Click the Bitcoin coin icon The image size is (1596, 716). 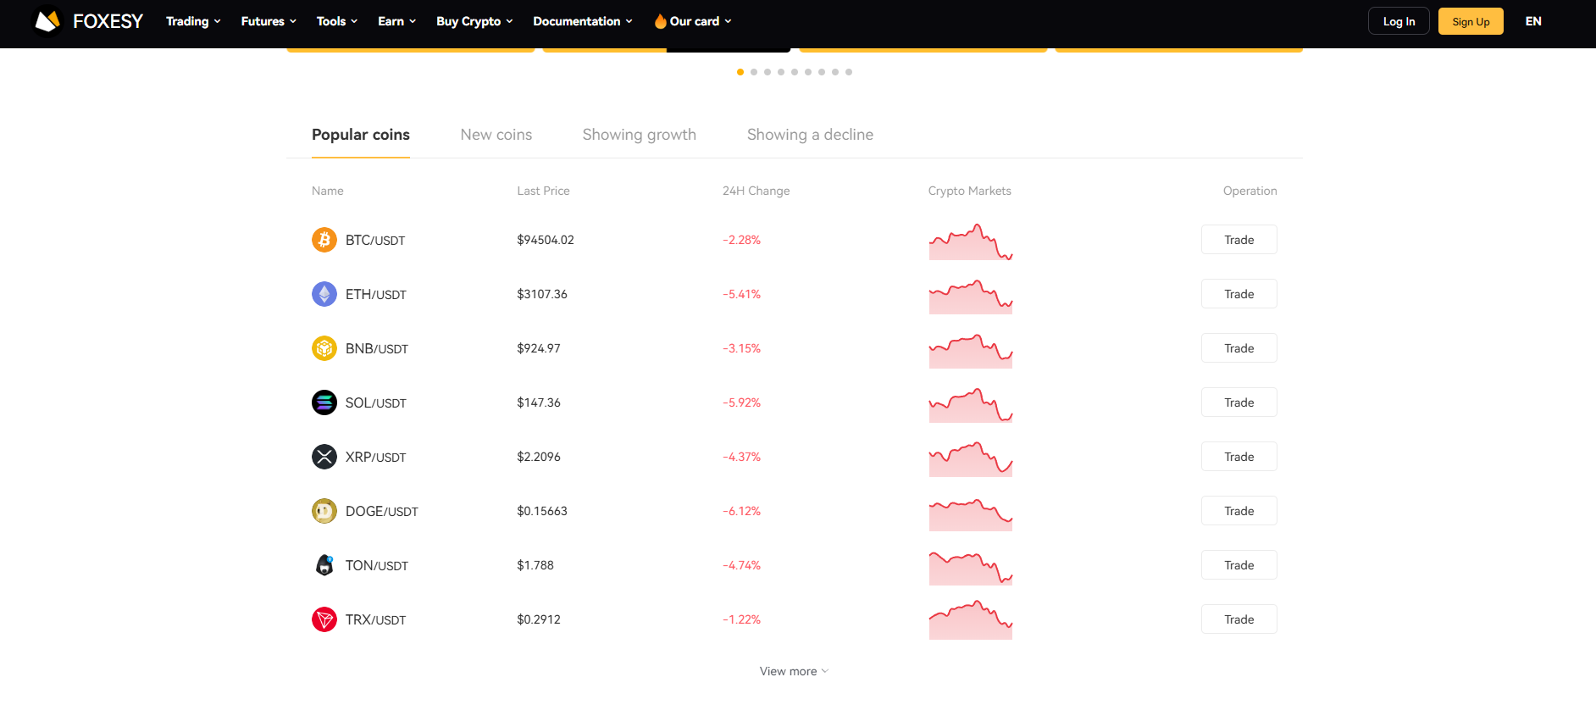coord(324,240)
